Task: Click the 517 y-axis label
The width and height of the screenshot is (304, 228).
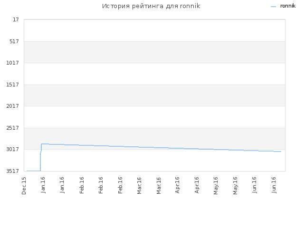Action: [14, 41]
